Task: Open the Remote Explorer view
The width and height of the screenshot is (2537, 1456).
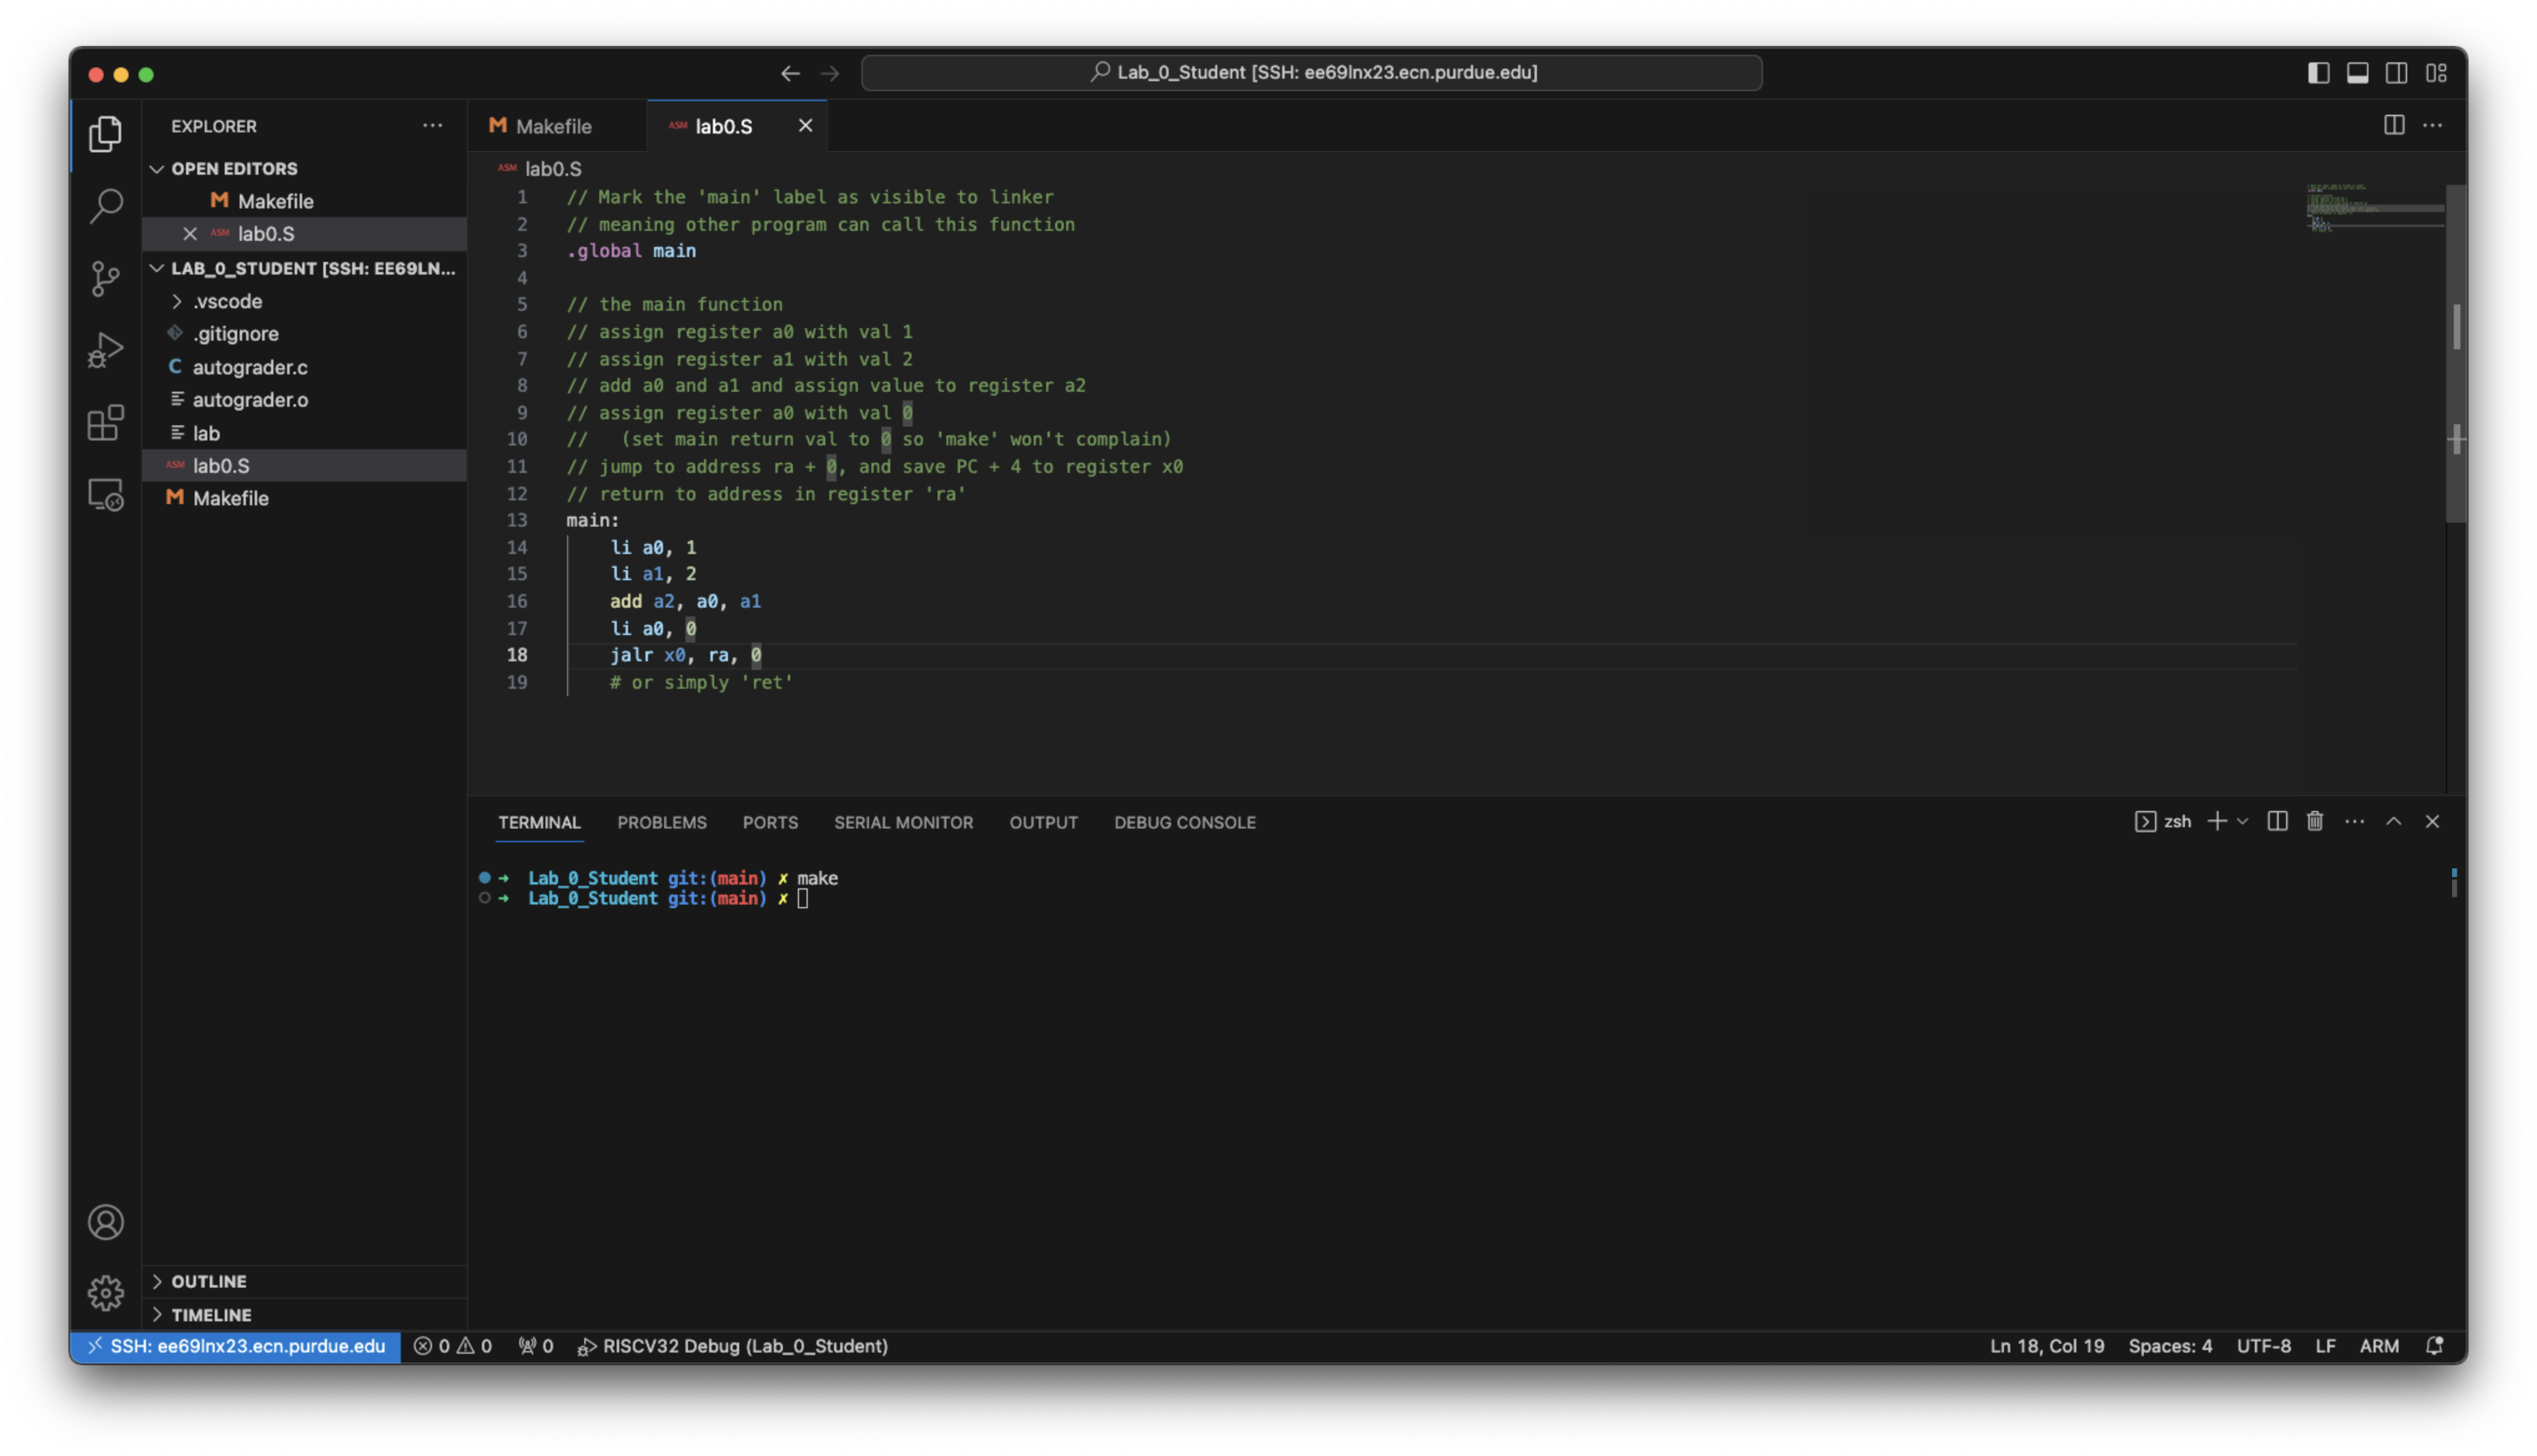Action: (x=105, y=494)
